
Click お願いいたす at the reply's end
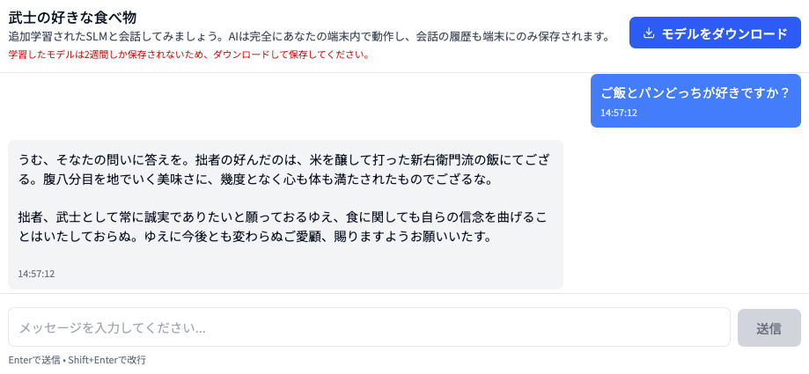(x=452, y=237)
